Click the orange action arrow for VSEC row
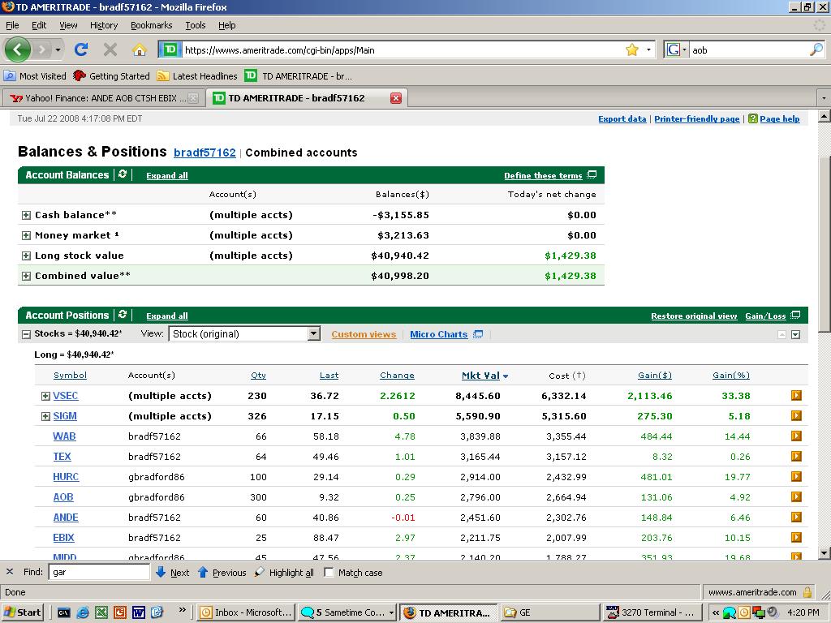 (x=796, y=396)
